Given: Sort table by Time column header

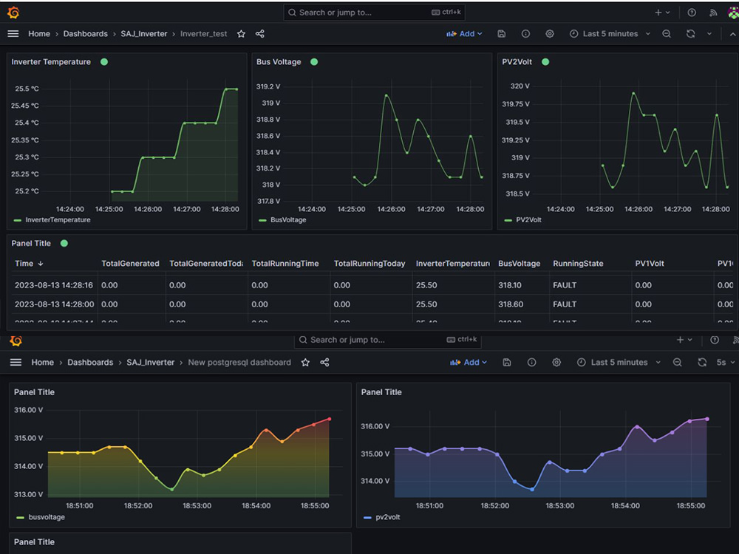Looking at the screenshot, I should pos(29,264).
